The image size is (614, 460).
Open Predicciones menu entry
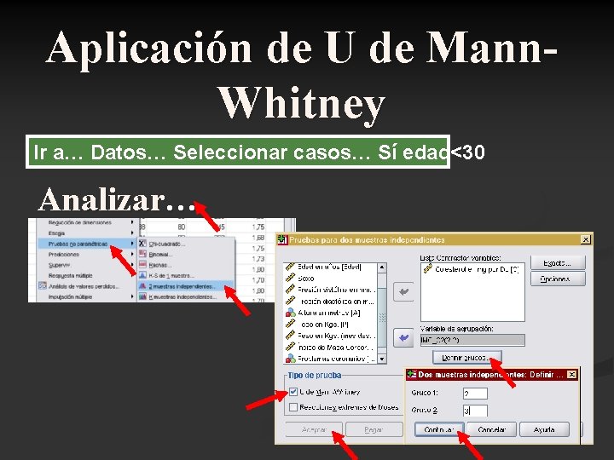point(64,254)
